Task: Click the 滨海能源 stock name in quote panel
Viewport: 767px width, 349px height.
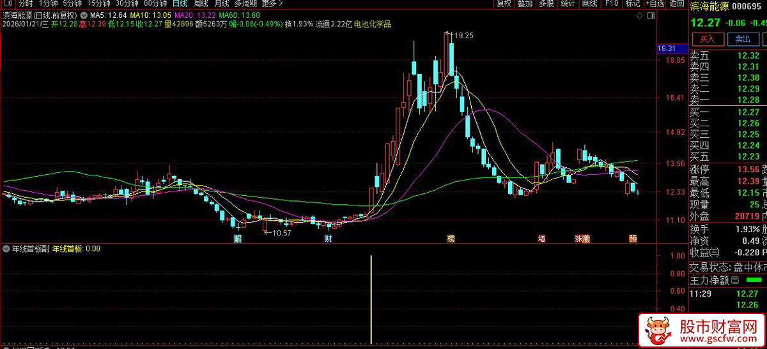Action: tap(709, 6)
